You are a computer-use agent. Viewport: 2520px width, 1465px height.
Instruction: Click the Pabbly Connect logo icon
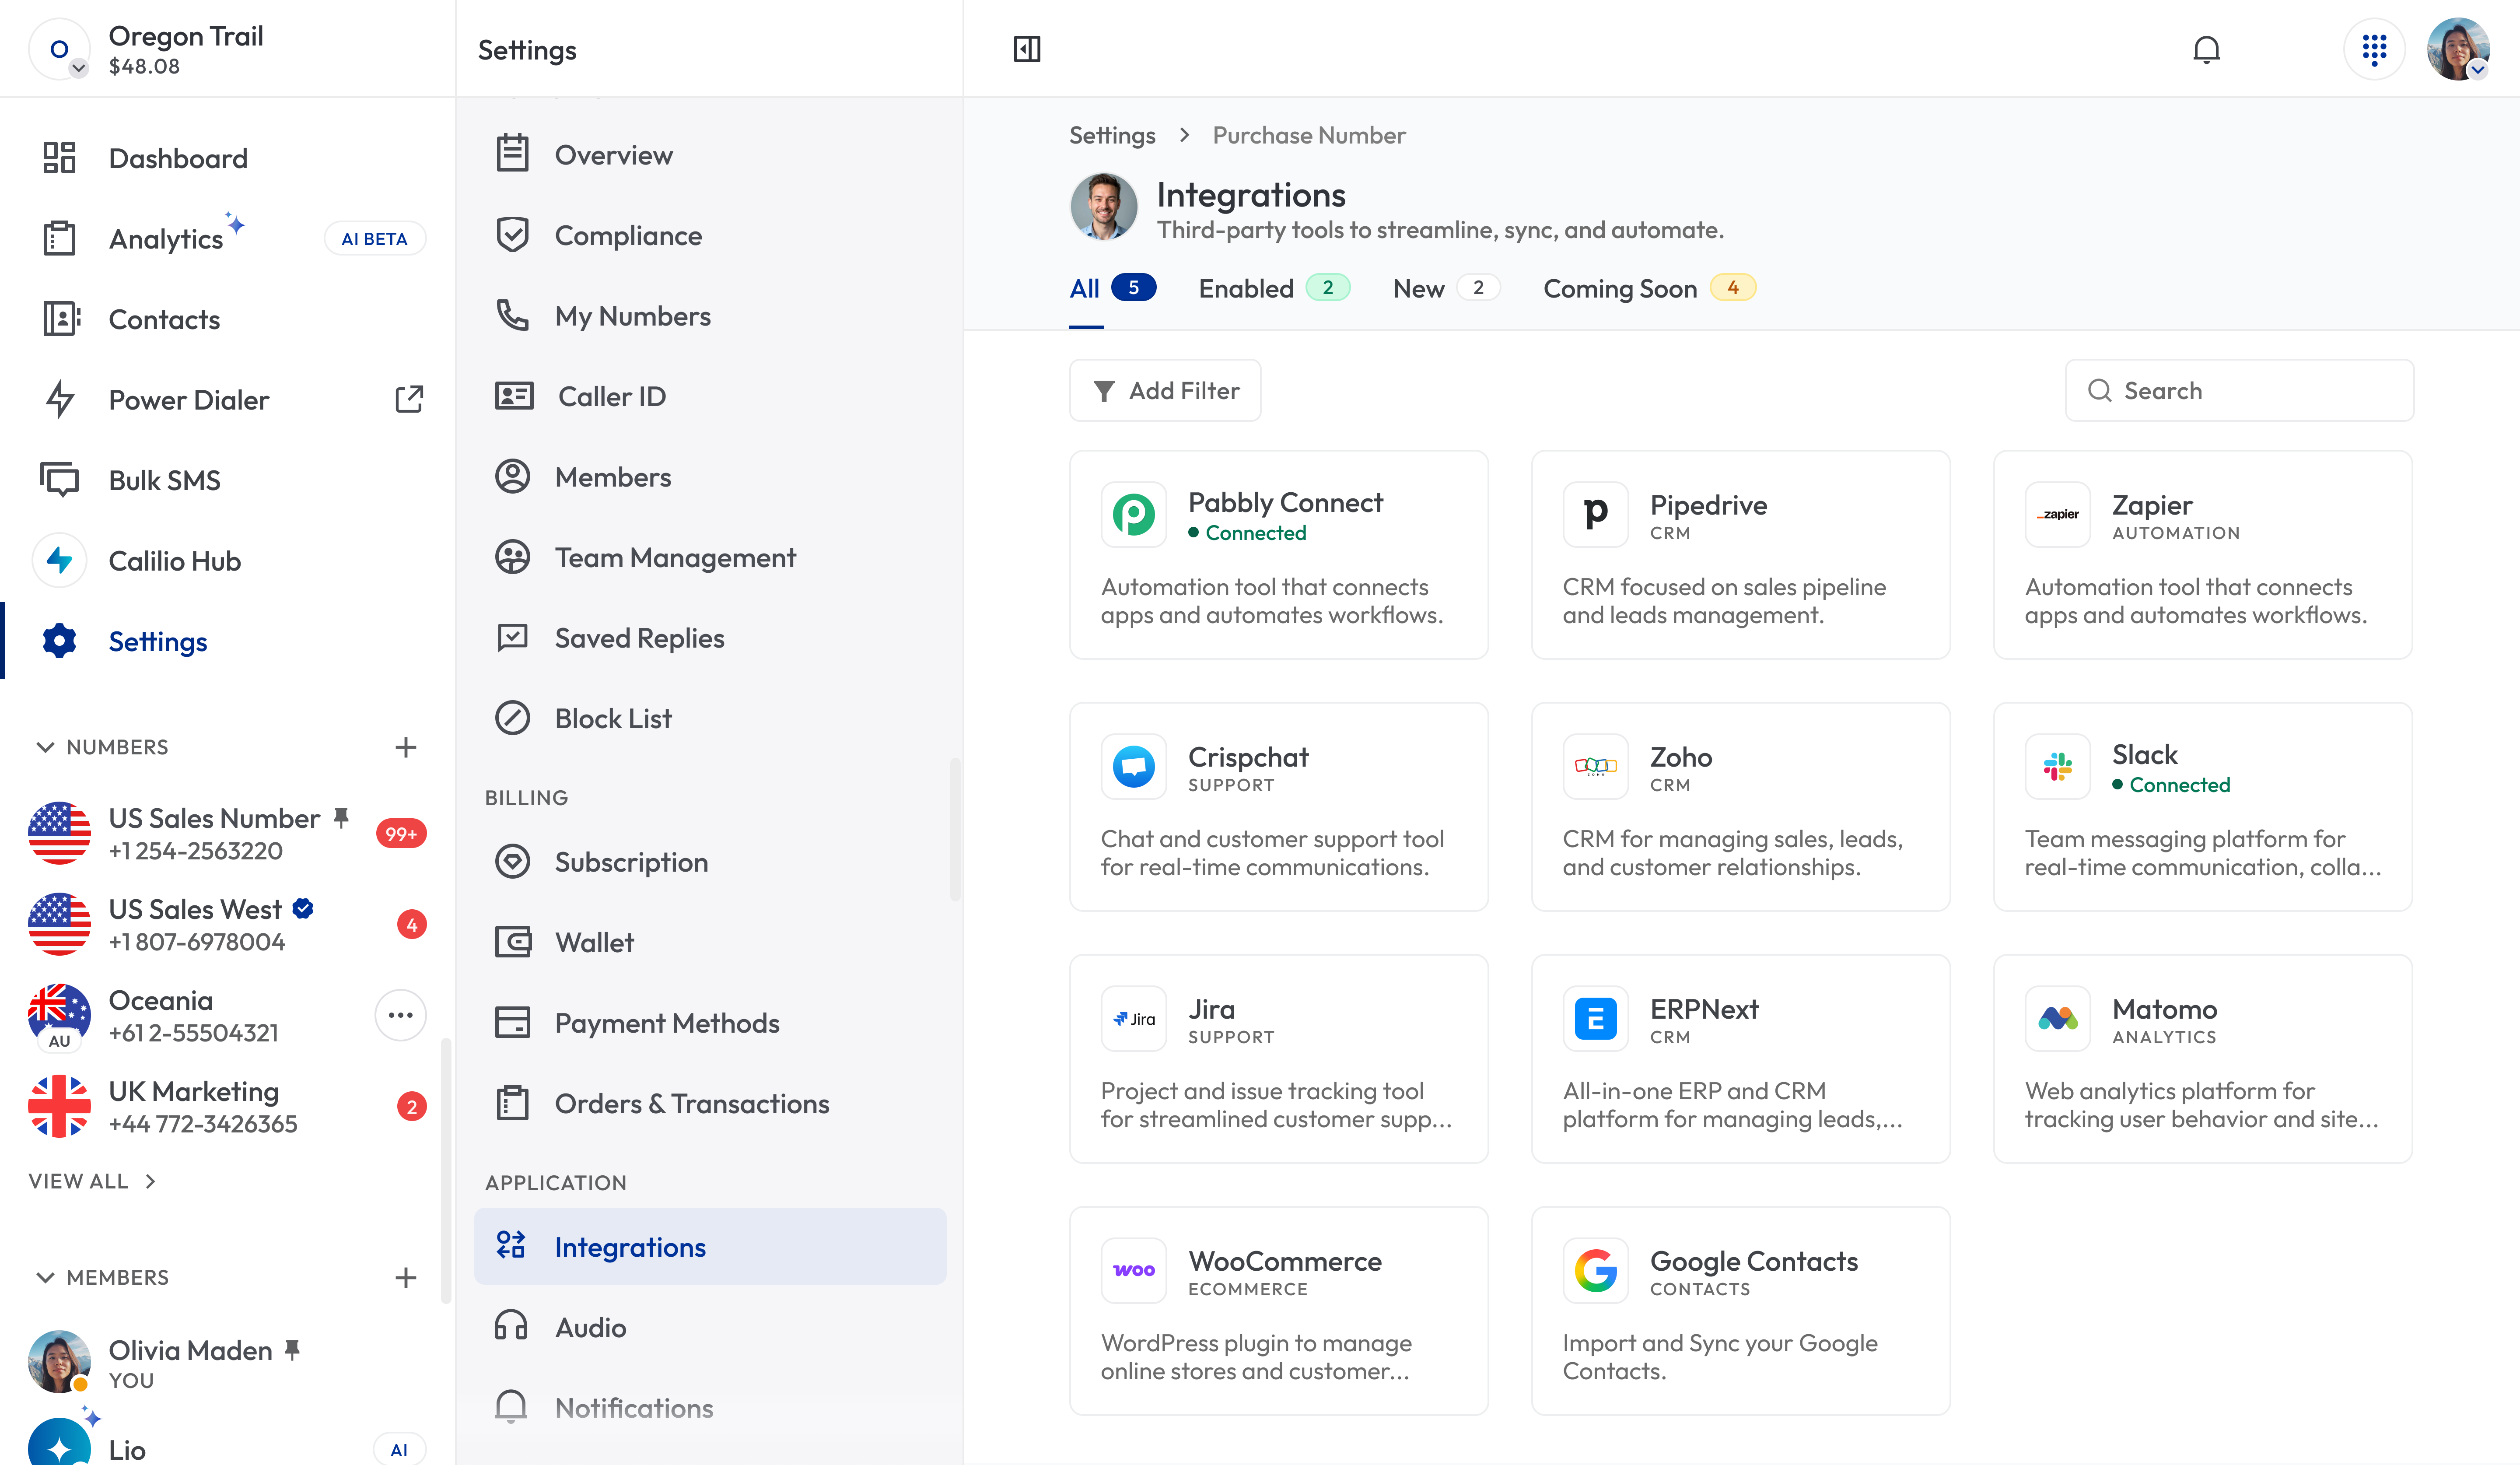point(1133,514)
